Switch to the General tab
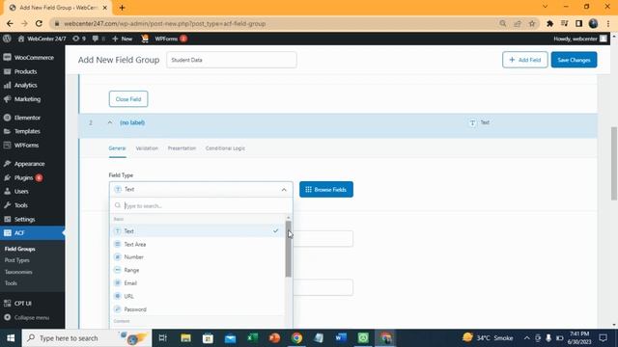Viewport: 618px width, 347px height. (117, 148)
